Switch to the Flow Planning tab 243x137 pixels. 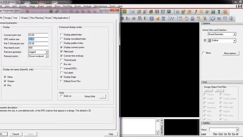pos(37,18)
